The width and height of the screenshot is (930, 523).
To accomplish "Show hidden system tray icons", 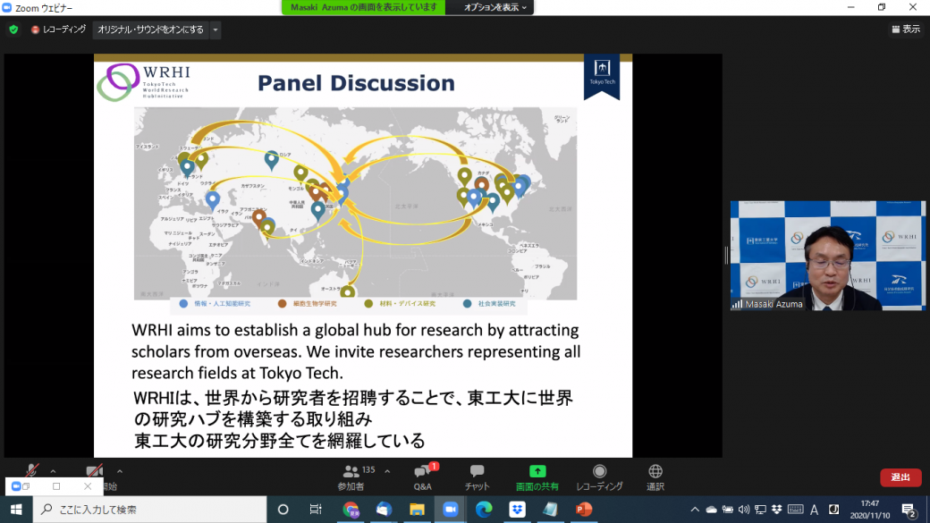I will click(x=695, y=510).
